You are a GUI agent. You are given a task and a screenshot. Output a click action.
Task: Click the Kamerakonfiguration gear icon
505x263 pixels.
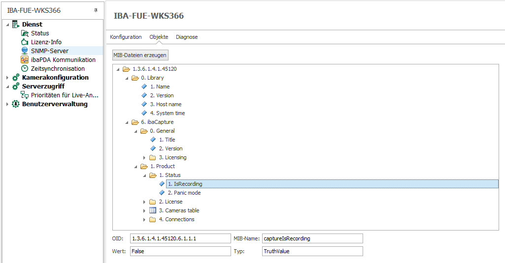click(x=16, y=78)
